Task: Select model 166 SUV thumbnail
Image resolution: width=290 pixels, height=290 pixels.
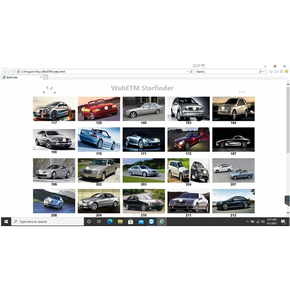Action: 54,140
